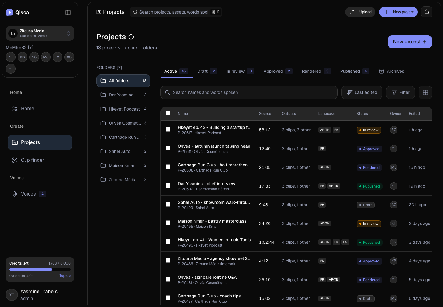This screenshot has width=443, height=307.
Task: Click owner avatar KB on agency showreel row
Action: point(394,261)
